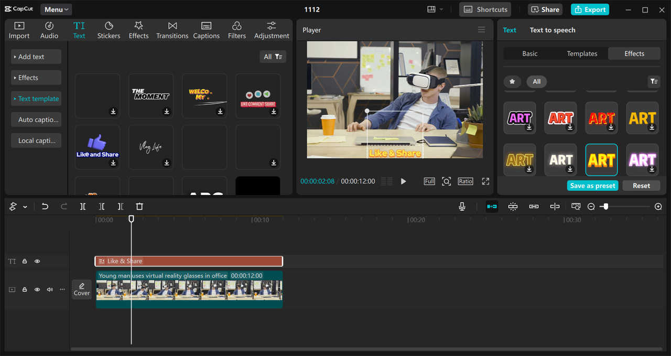
Task: Open the All filter dropdown for templates
Action: [x=273, y=57]
